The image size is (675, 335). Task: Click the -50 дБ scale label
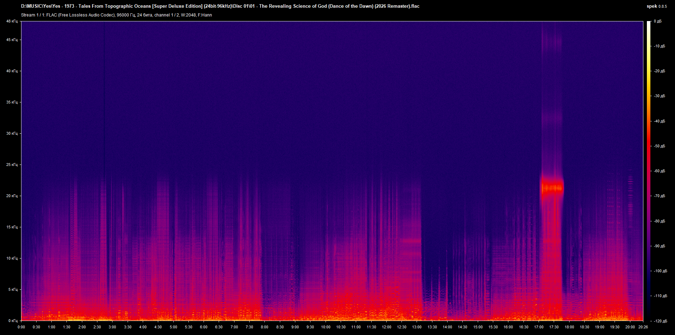click(660, 146)
